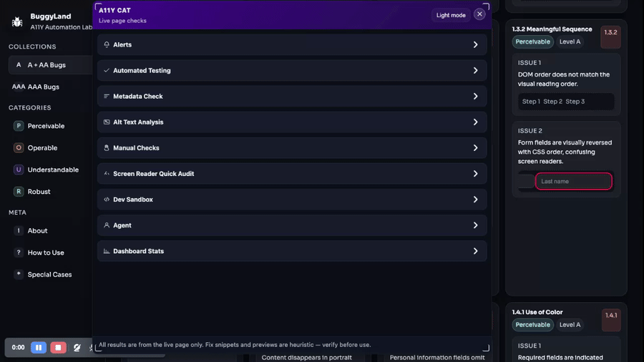This screenshot has height=362, width=644.
Task: Expand the Automated Testing chevron
Action: [x=475, y=70]
